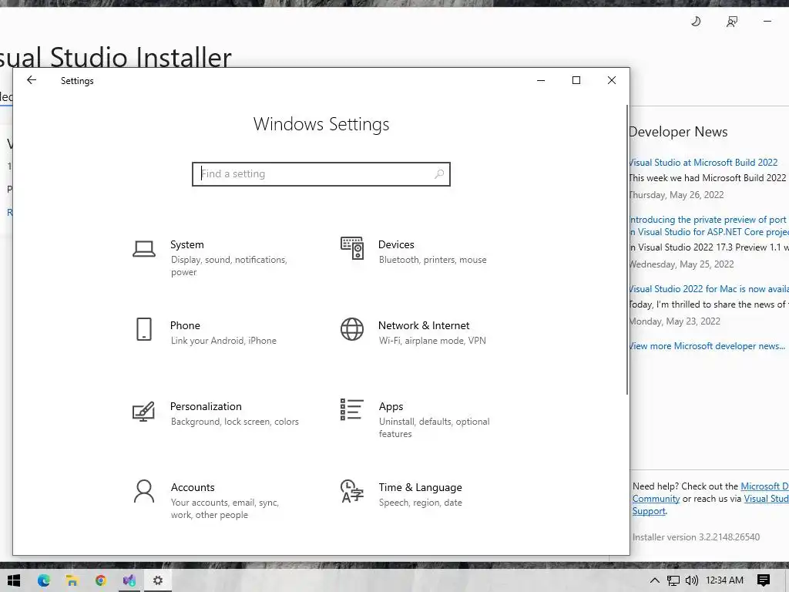Open the Support link in Installer

click(649, 511)
